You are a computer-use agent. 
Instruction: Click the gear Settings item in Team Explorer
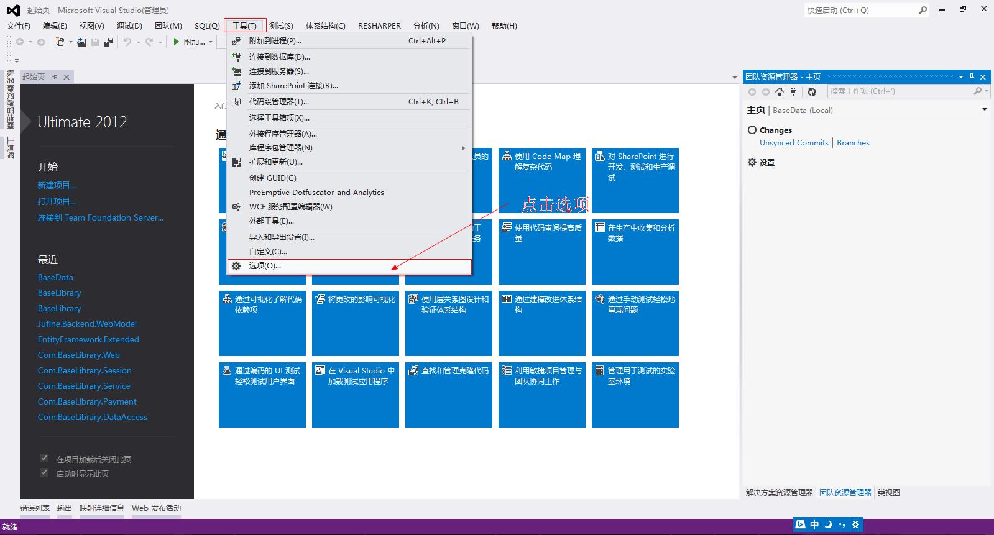tap(761, 162)
